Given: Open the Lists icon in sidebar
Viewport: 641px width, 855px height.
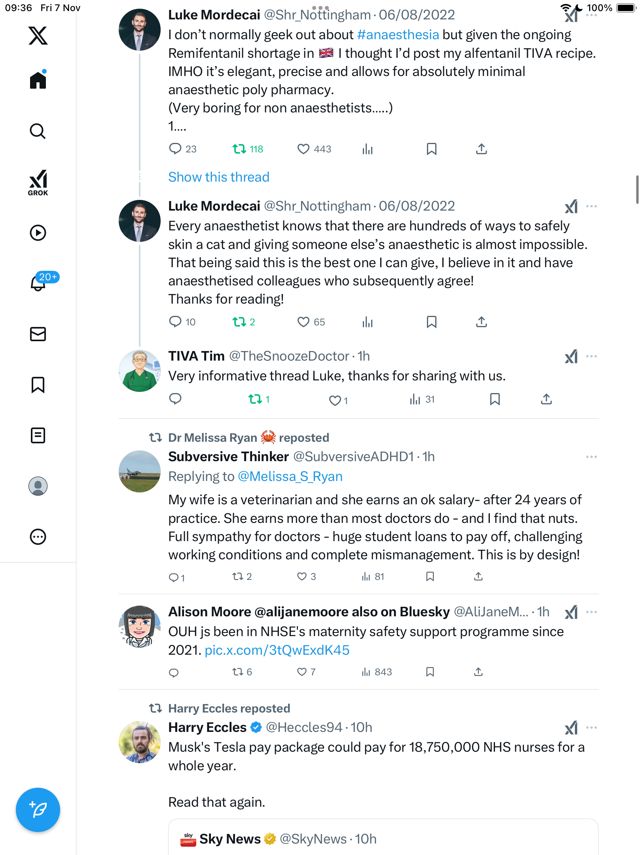Looking at the screenshot, I should tap(38, 435).
